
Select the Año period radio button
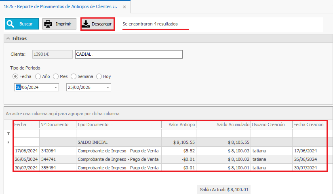click(x=38, y=76)
